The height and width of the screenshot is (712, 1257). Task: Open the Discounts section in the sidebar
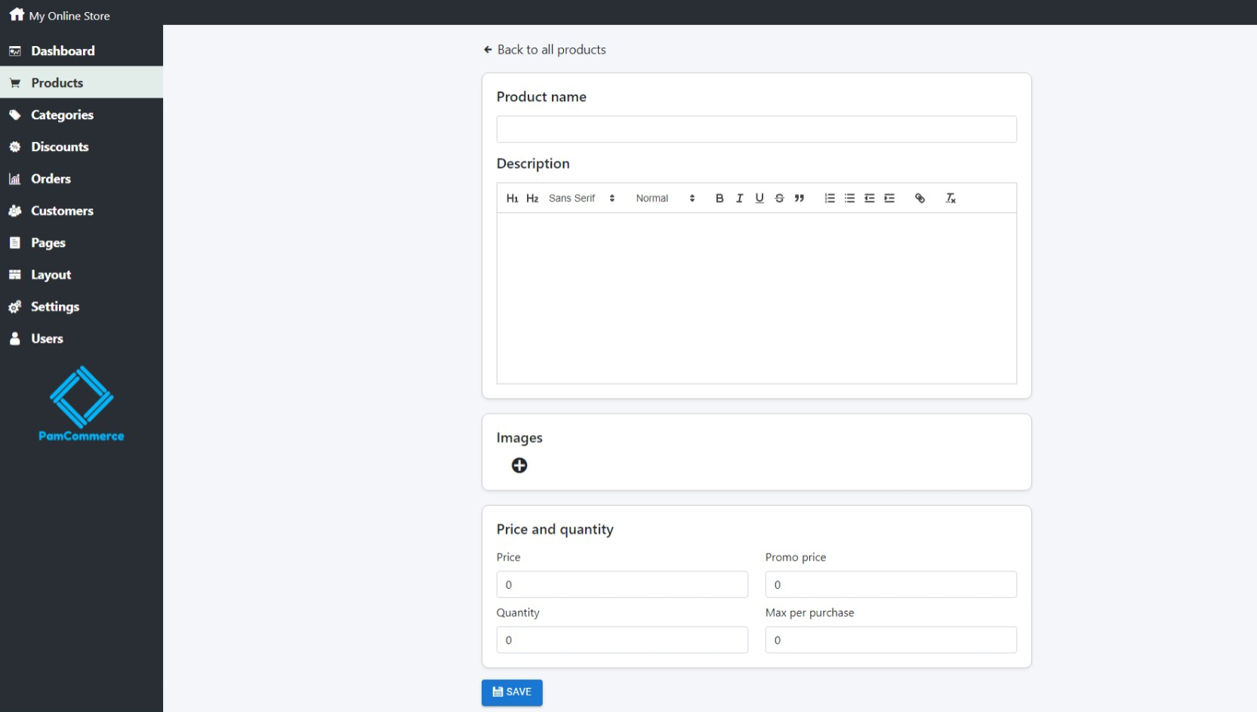60,146
